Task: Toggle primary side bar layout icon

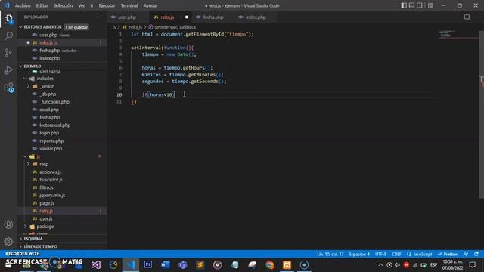Action: pos(404,5)
